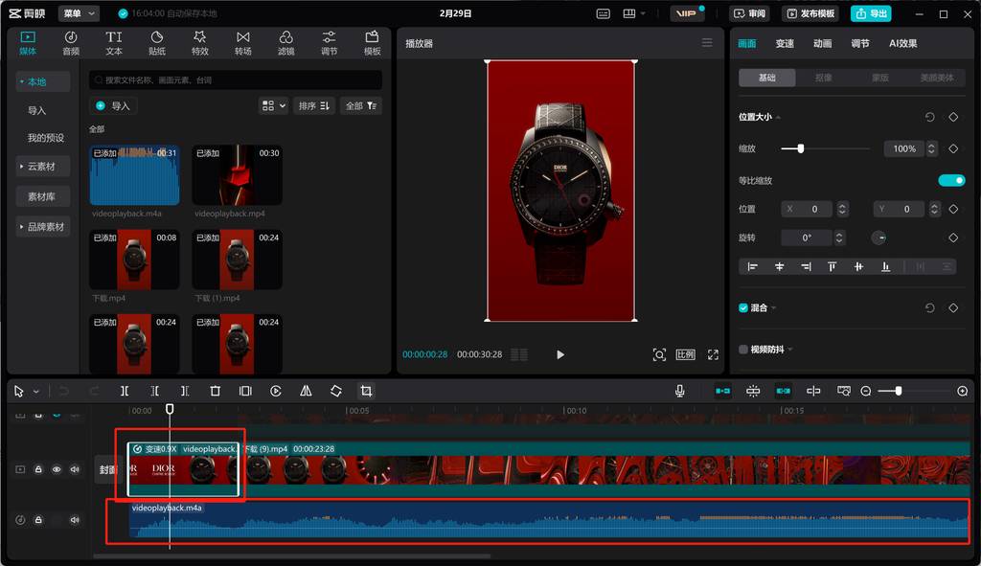Open the 排序 sort dropdown
The height and width of the screenshot is (566, 981).
click(313, 105)
